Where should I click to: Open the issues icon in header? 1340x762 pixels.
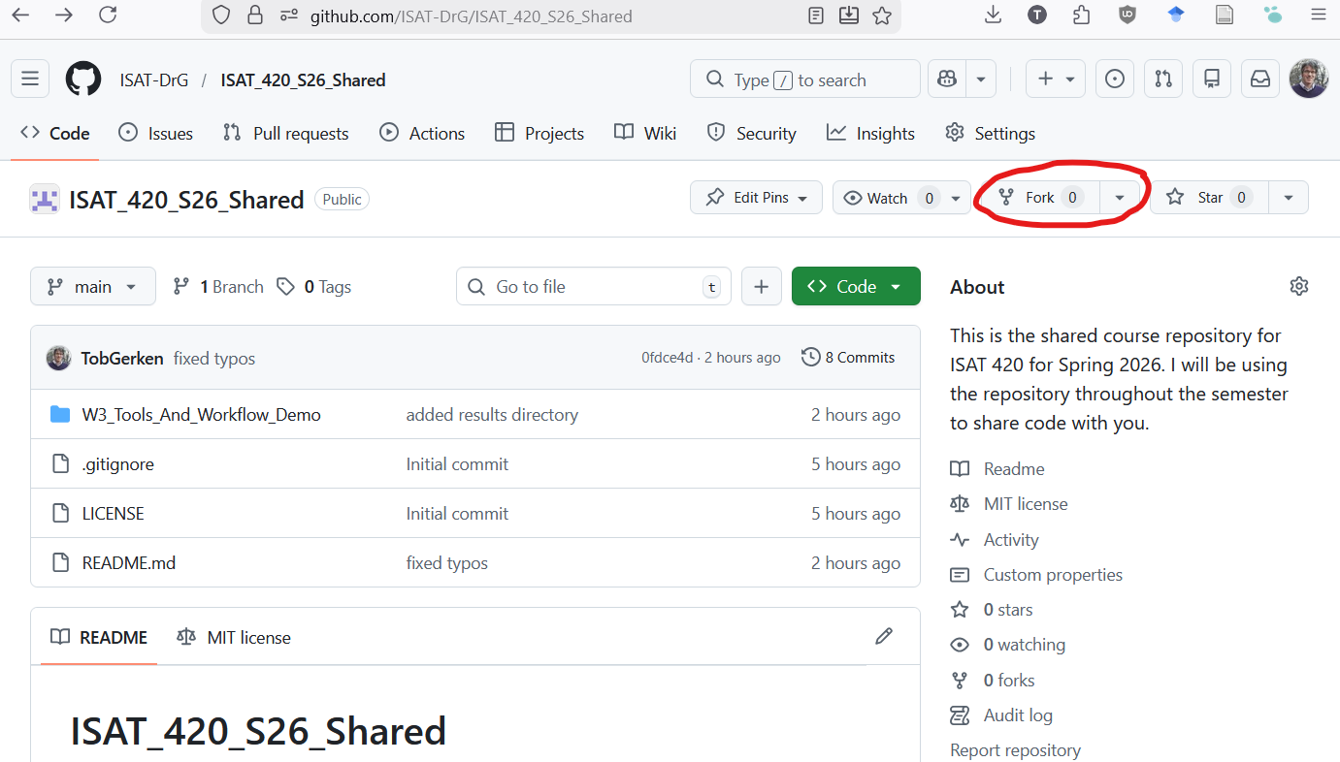[1115, 79]
